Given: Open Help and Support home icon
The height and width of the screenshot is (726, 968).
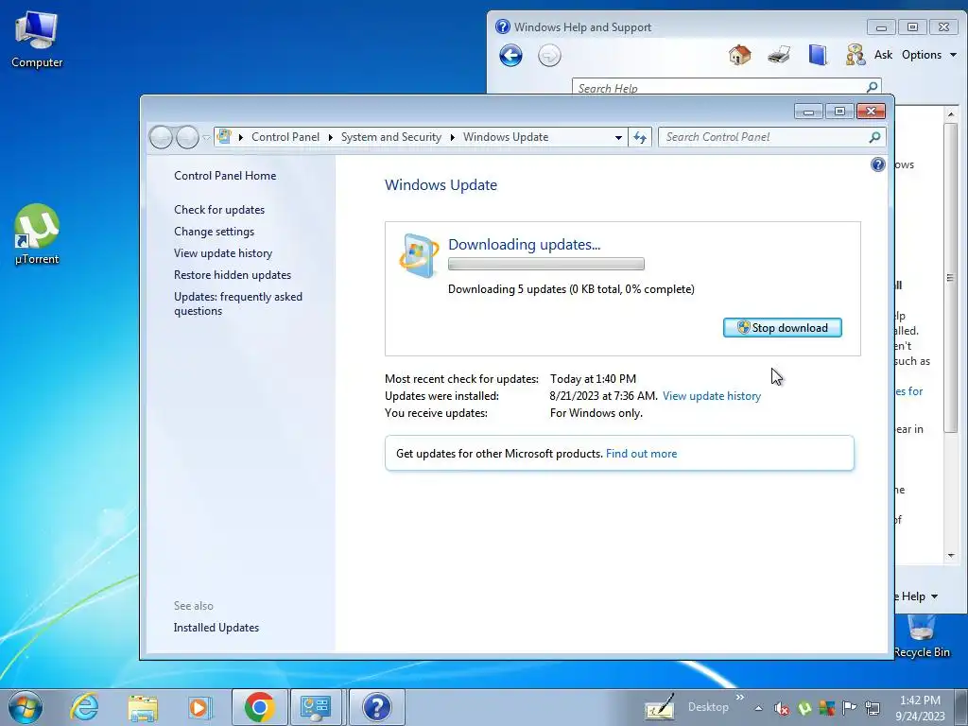Looking at the screenshot, I should click(739, 55).
